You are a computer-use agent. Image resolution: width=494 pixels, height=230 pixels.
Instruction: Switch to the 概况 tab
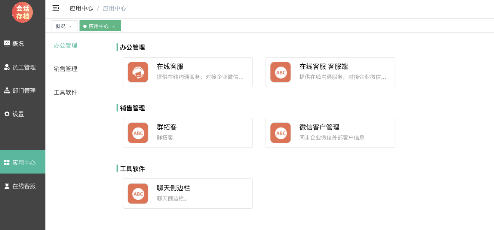pos(60,26)
